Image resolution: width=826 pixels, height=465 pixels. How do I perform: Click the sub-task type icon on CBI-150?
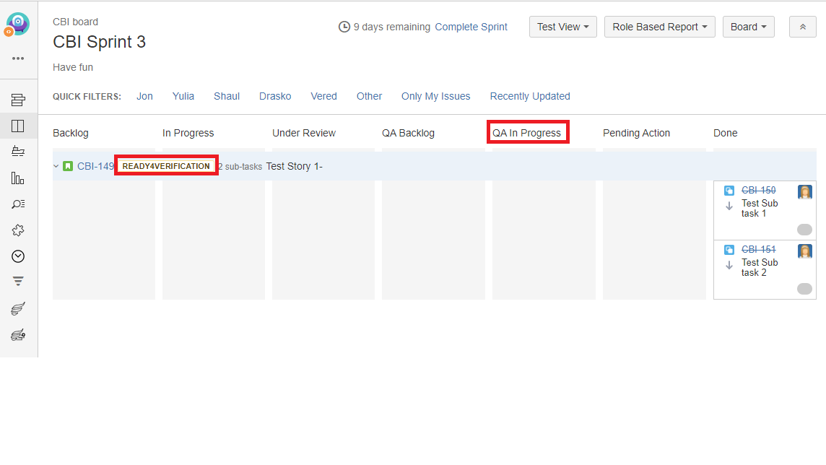(x=729, y=191)
